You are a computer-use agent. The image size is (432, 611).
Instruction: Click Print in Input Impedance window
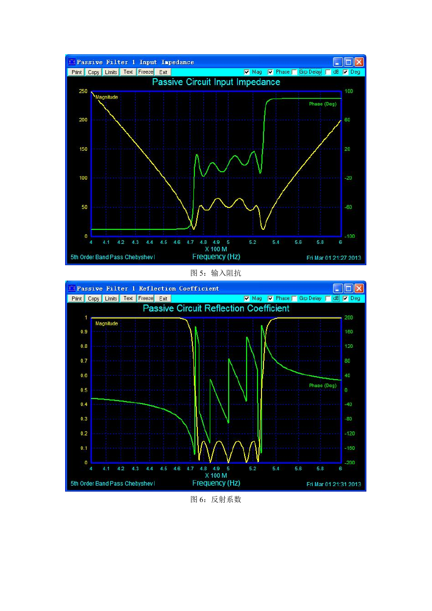coord(77,72)
